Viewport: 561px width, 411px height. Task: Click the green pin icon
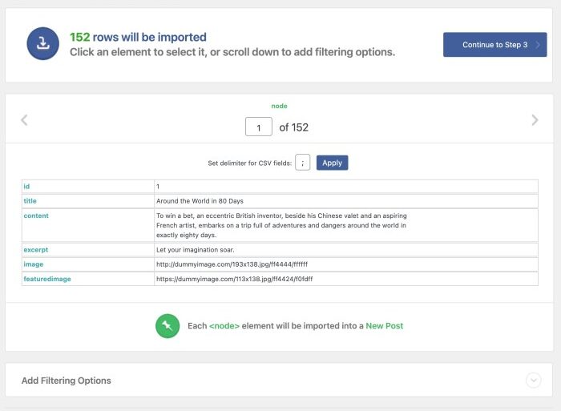pyautogui.click(x=167, y=326)
